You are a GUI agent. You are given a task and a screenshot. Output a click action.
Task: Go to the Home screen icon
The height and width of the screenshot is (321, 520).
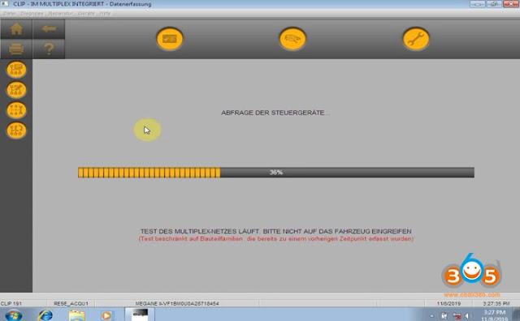16,29
